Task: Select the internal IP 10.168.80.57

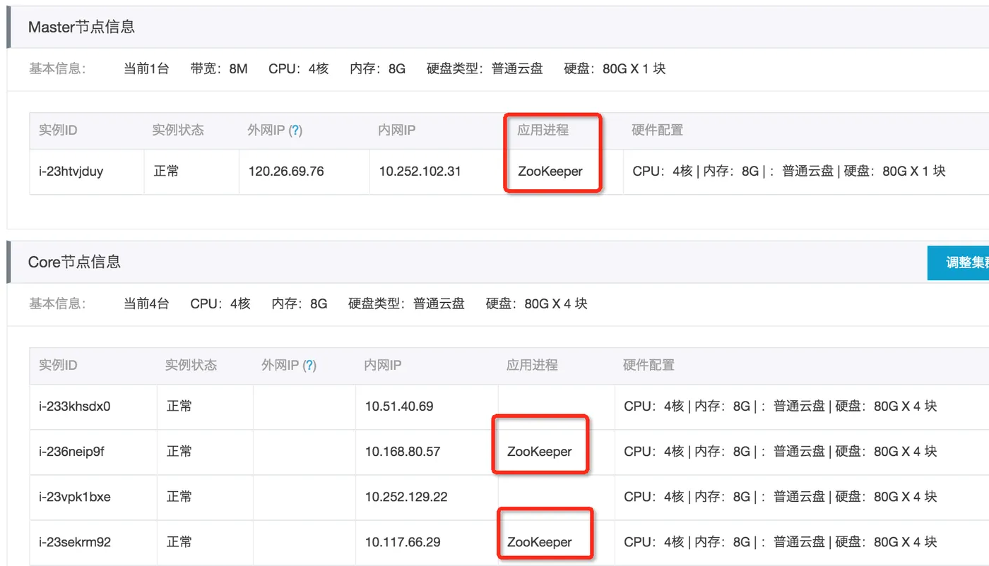Action: coord(403,452)
